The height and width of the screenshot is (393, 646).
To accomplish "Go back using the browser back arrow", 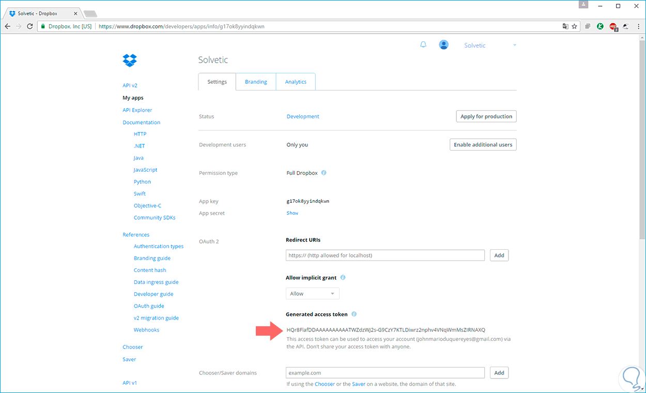I will [x=8, y=26].
